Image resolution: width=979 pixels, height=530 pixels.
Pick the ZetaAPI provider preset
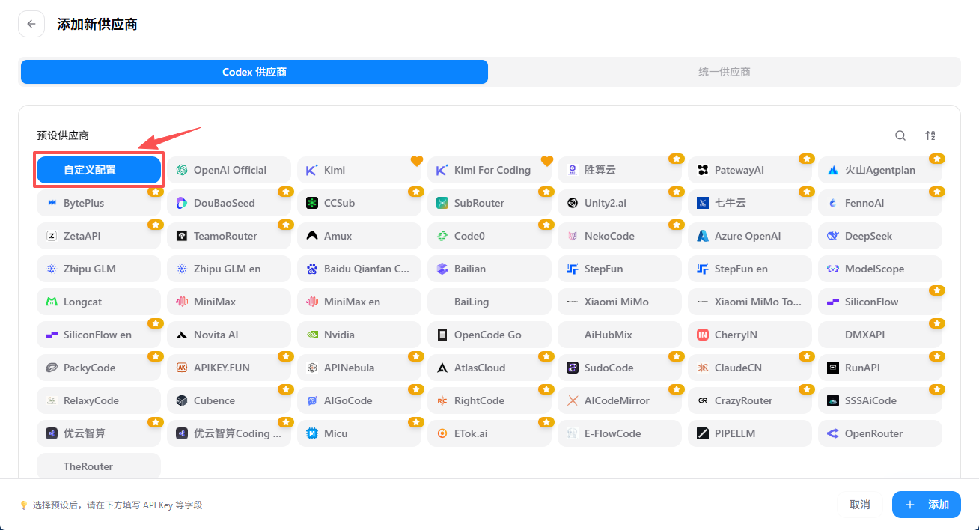click(x=99, y=236)
